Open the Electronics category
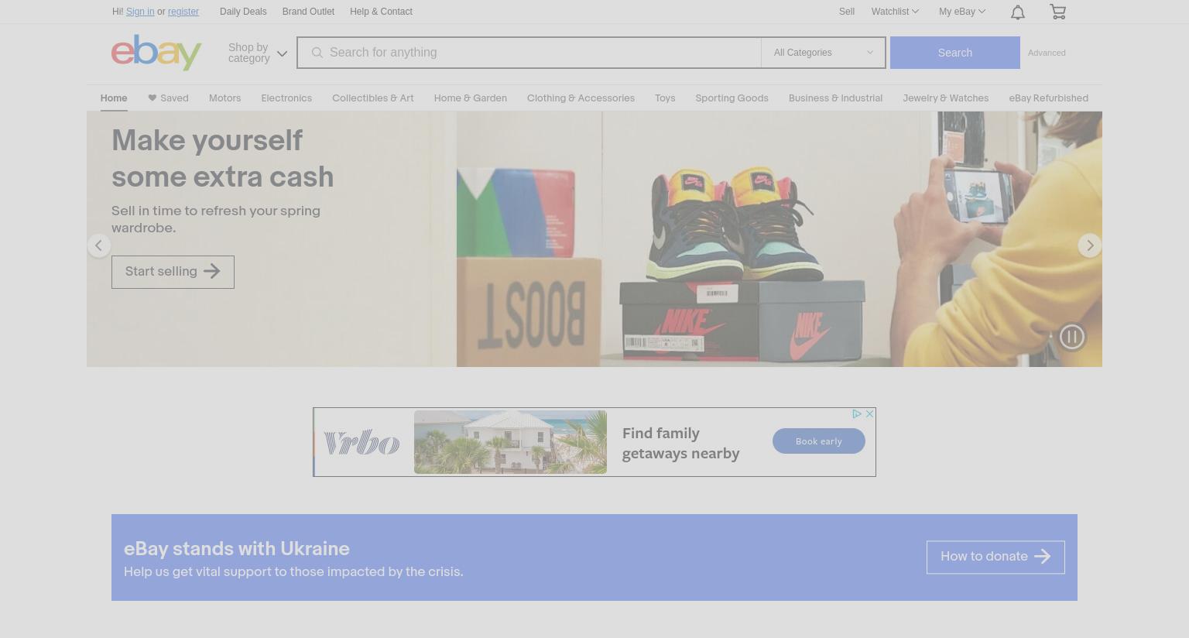 286,98
